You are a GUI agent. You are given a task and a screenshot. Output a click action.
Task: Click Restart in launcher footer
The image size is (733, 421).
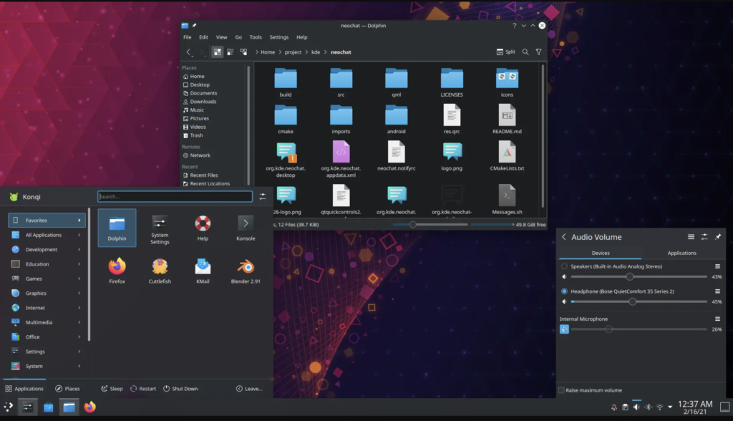point(143,389)
